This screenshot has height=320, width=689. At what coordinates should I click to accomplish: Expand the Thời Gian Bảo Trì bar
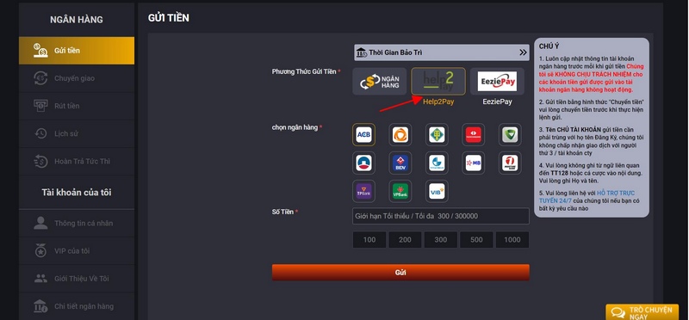point(442,52)
